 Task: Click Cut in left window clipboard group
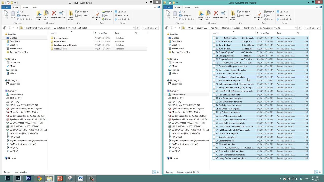click(20, 12)
